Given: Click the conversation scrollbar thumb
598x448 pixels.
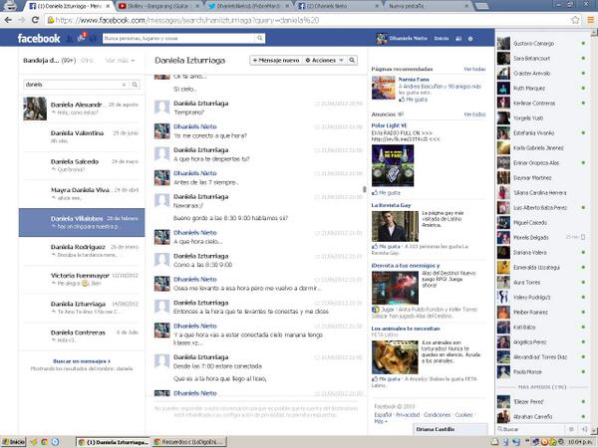Looking at the screenshot, I should pos(364,189).
